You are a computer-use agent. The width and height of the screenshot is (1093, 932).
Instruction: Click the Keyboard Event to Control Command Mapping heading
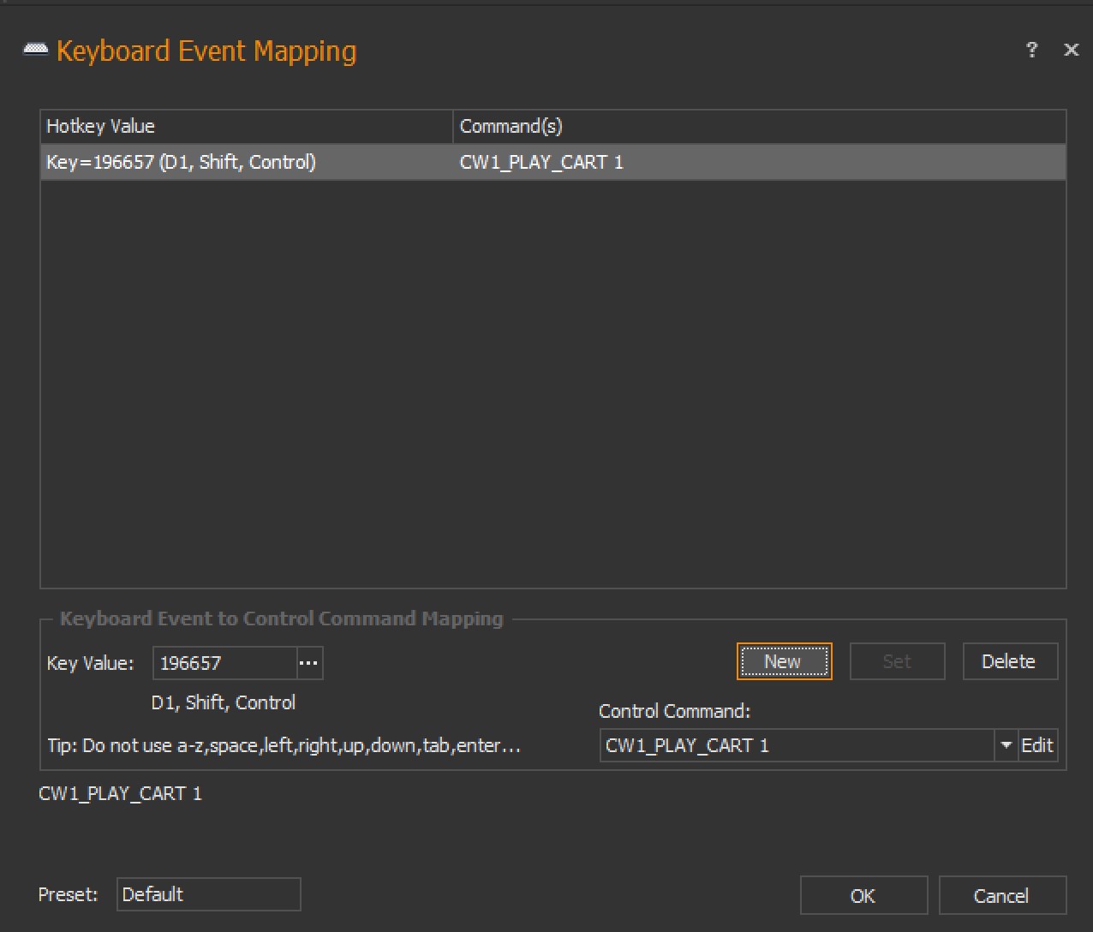click(282, 618)
